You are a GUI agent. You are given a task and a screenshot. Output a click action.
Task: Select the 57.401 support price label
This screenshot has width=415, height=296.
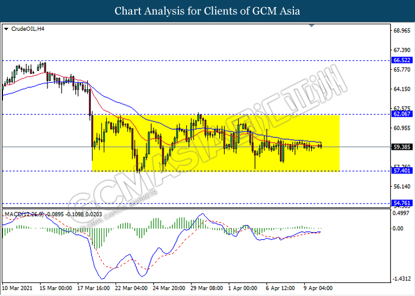pos(402,170)
